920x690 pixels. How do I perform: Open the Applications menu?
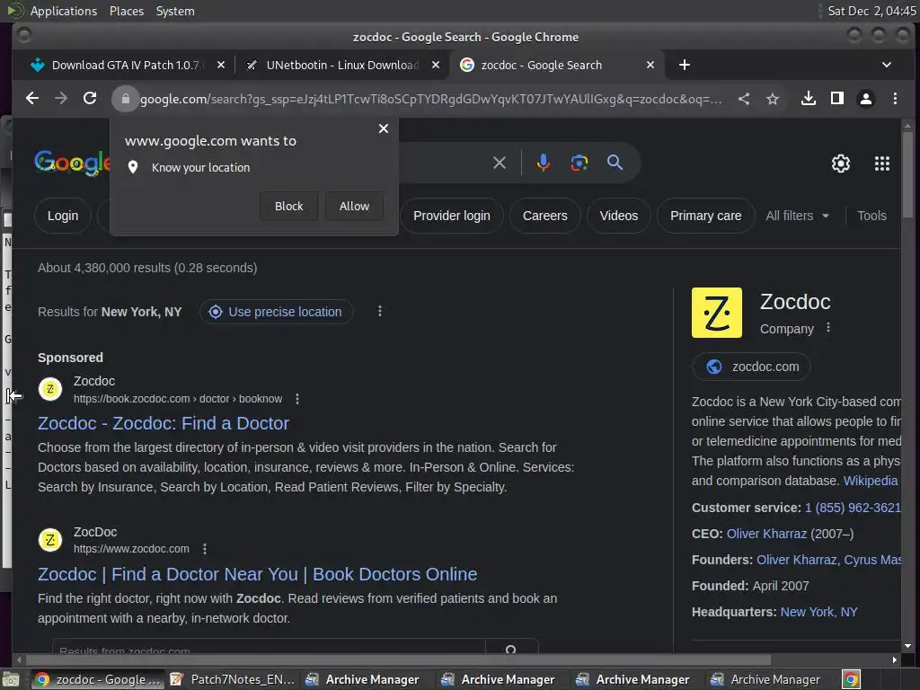click(x=64, y=11)
